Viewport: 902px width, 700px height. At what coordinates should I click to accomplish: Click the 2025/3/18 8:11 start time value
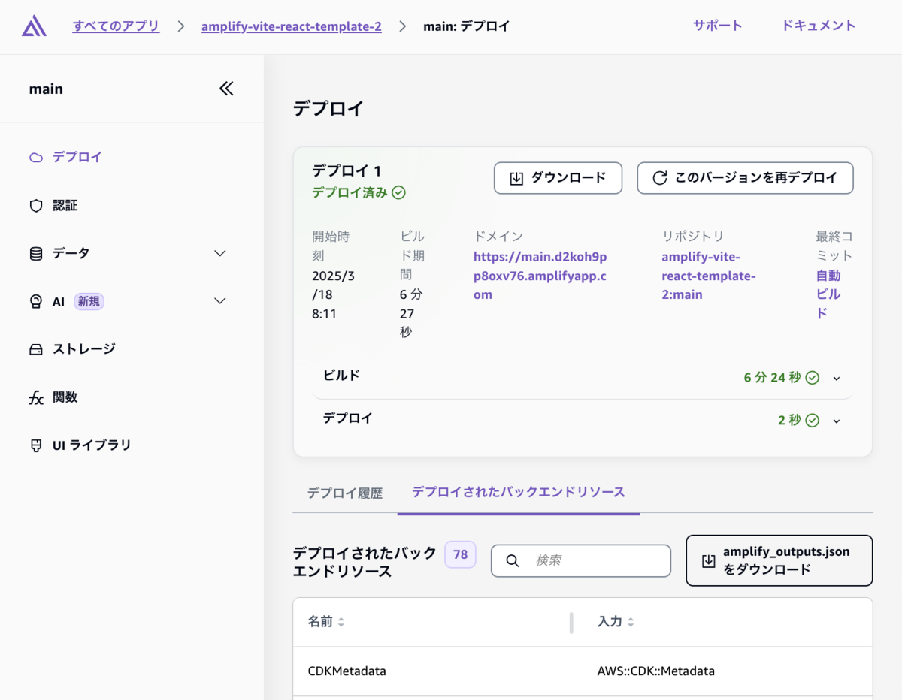333,295
